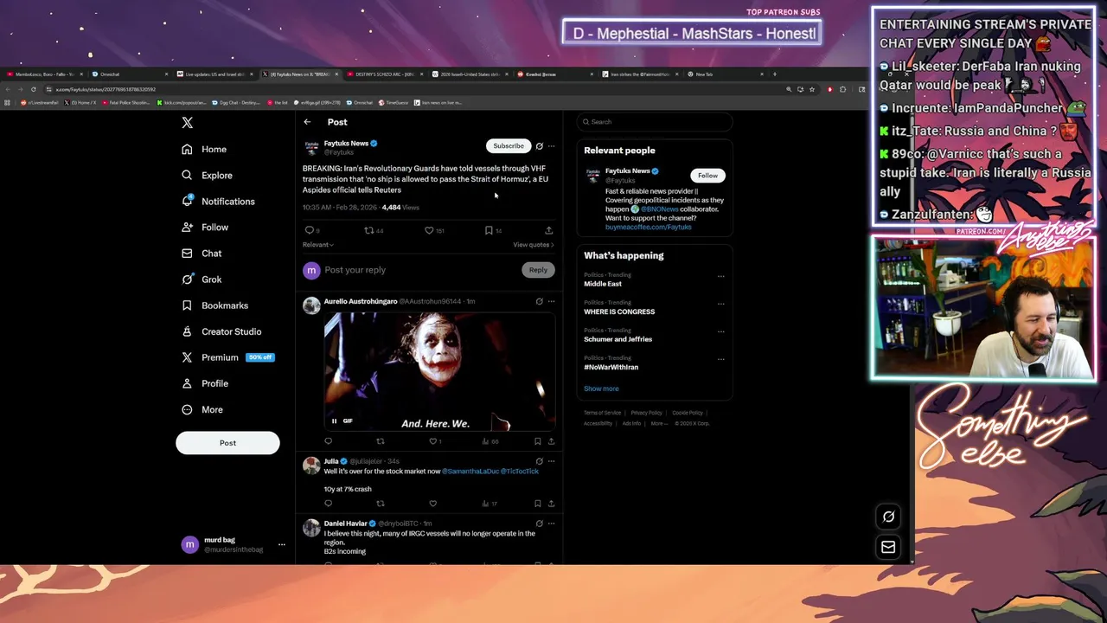
Task: Open a new browser tab with plus
Action: click(x=774, y=74)
